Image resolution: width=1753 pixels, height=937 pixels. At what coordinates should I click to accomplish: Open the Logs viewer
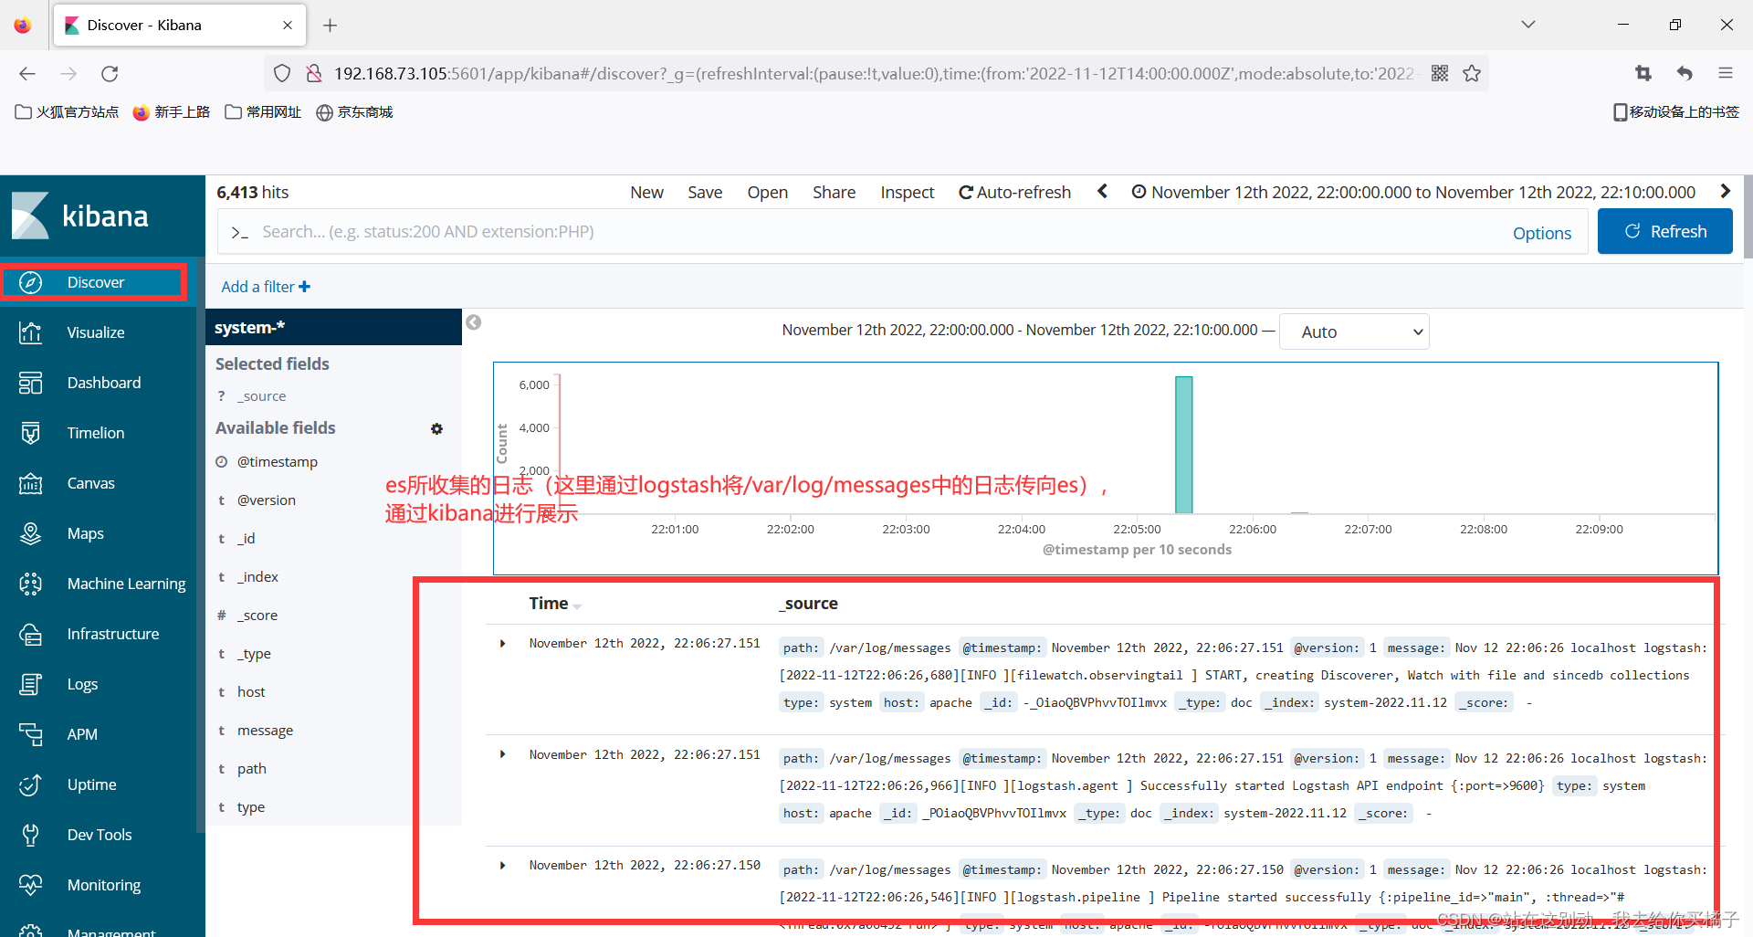(x=82, y=684)
